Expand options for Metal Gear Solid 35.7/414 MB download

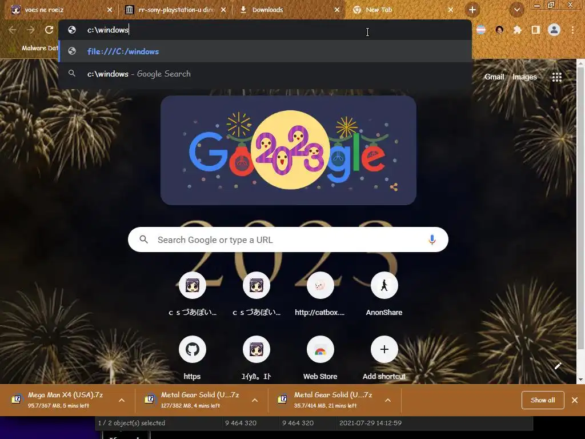pos(388,400)
